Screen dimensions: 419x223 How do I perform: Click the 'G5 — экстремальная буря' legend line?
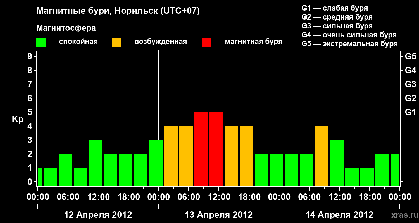click(350, 44)
